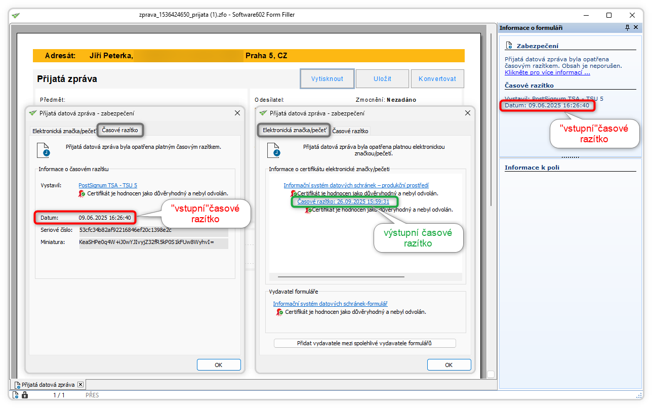
Task: Click the Přijatá zpráva form heading
Action: pyautogui.click(x=67, y=79)
